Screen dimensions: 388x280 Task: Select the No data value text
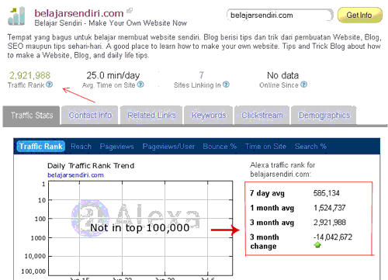click(283, 75)
